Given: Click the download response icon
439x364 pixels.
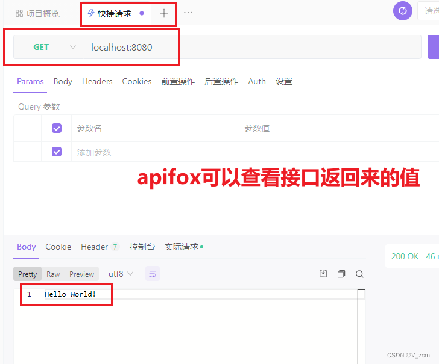Looking at the screenshot, I should (323, 274).
